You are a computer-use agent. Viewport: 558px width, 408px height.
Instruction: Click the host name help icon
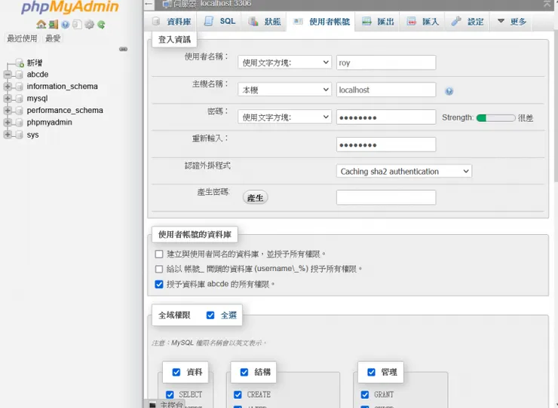pos(449,91)
